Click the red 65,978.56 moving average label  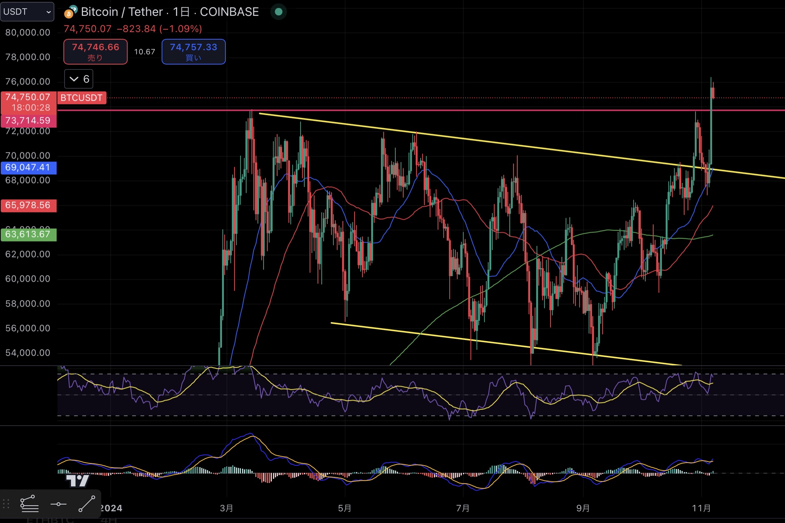[28, 205]
